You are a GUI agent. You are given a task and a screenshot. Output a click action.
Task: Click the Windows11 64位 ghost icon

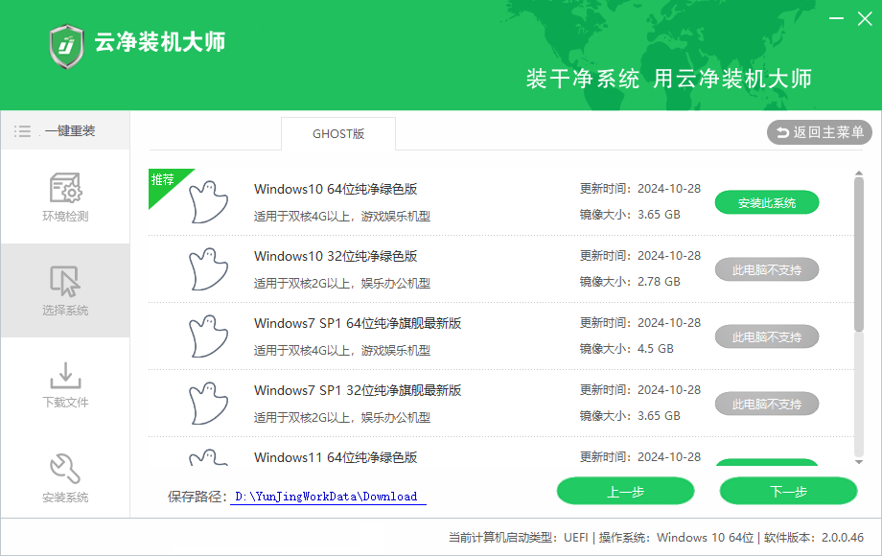209,458
